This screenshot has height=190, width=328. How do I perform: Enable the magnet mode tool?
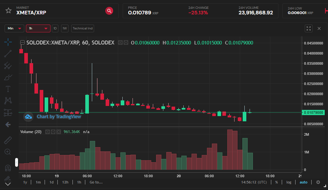[x=8, y=168]
